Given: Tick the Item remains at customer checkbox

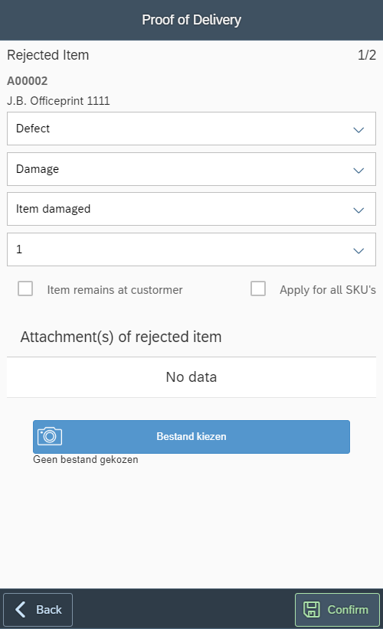Looking at the screenshot, I should (25, 288).
